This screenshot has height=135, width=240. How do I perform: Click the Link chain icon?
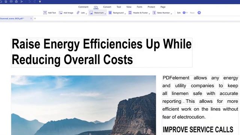78,12
